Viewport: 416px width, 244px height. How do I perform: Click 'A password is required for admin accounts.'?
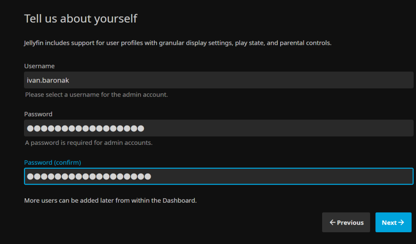click(x=89, y=143)
